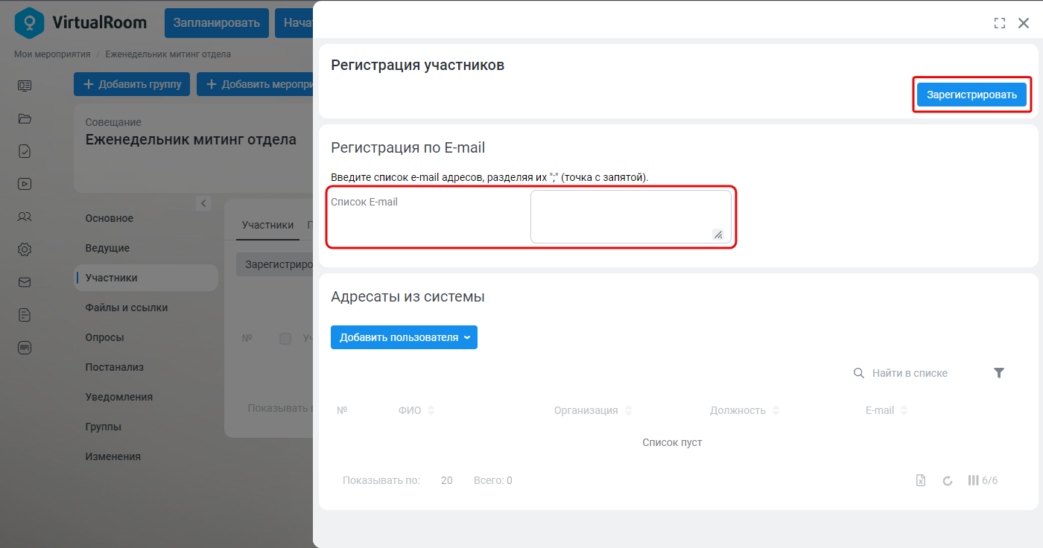The width and height of the screenshot is (1043, 548).
Task: Follow the 'Мои мероприятия' breadcrumb link
Action: [x=52, y=54]
